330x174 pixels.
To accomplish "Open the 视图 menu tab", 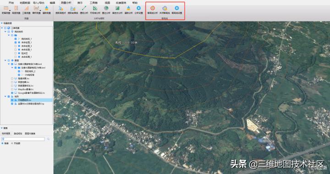I will click(x=107, y=3).
